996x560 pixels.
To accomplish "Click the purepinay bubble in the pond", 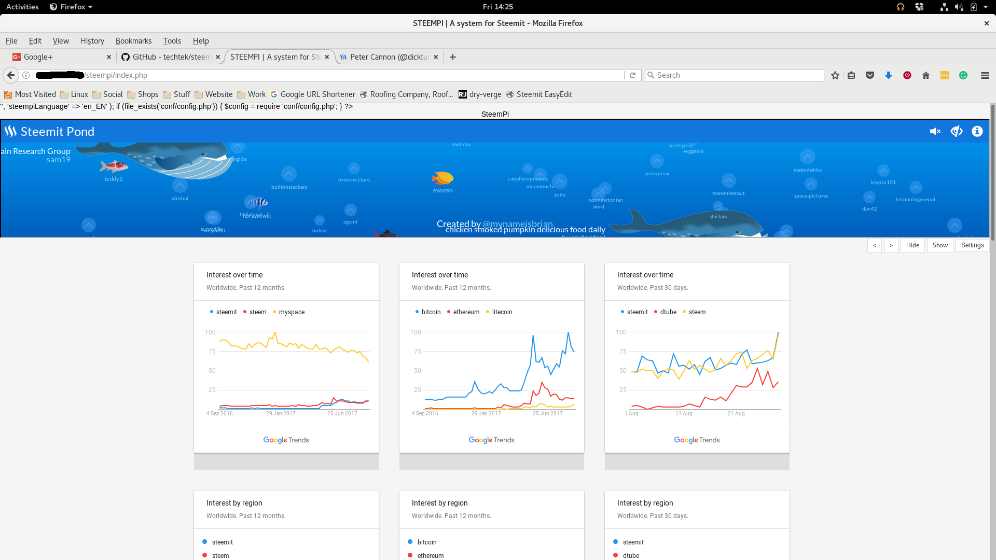I will pyautogui.click(x=657, y=161).
